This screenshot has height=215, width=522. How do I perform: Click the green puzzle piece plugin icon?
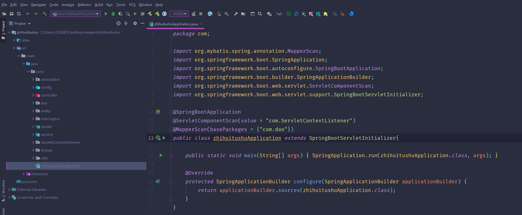click(325, 14)
